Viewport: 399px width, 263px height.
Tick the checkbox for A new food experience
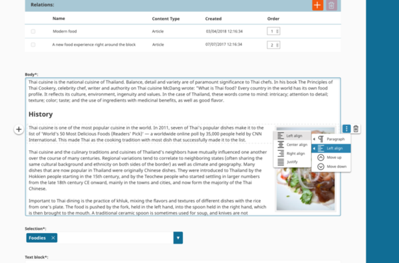point(33,44)
